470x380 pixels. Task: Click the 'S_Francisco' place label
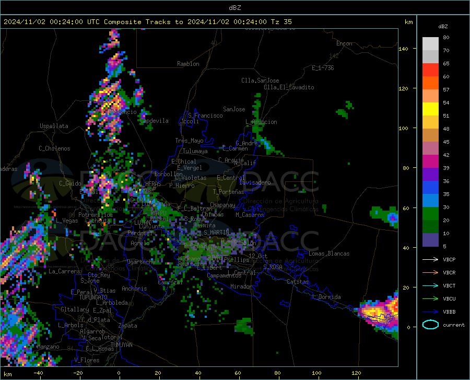(x=205, y=116)
